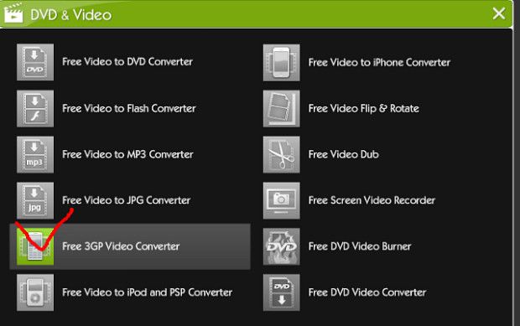Click the DVD & Video header title
The image size is (520, 326).
[71, 15]
